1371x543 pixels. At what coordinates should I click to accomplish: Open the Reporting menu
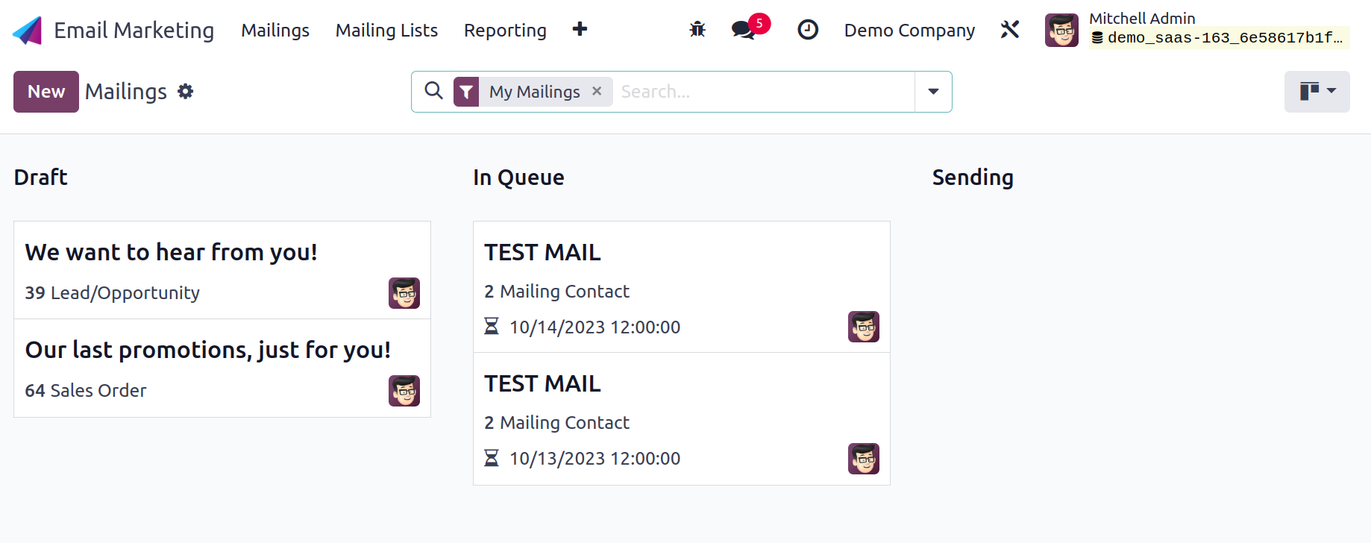click(505, 30)
